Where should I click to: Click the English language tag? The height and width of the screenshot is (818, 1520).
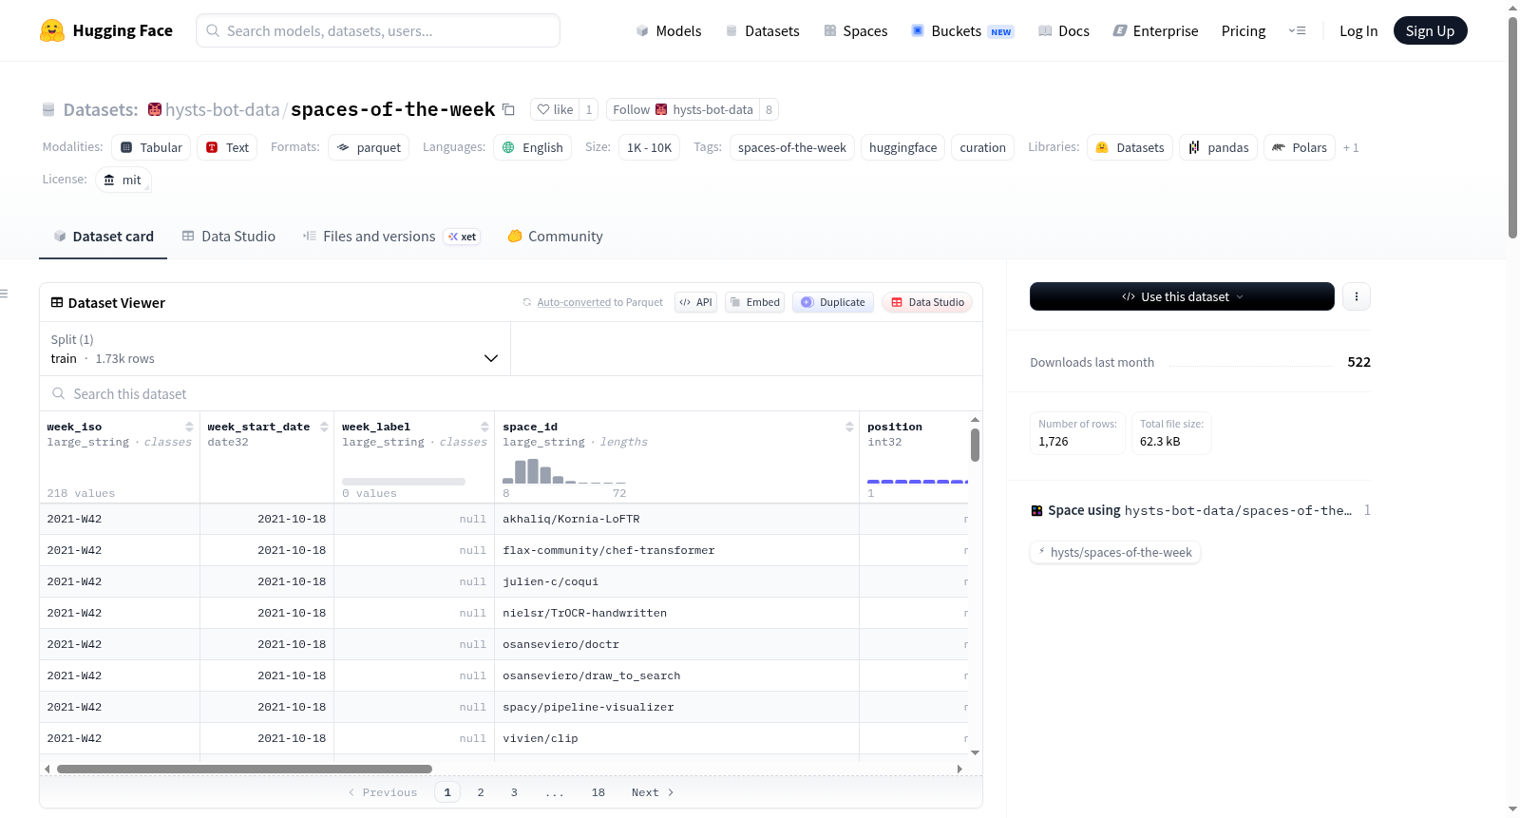(532, 147)
